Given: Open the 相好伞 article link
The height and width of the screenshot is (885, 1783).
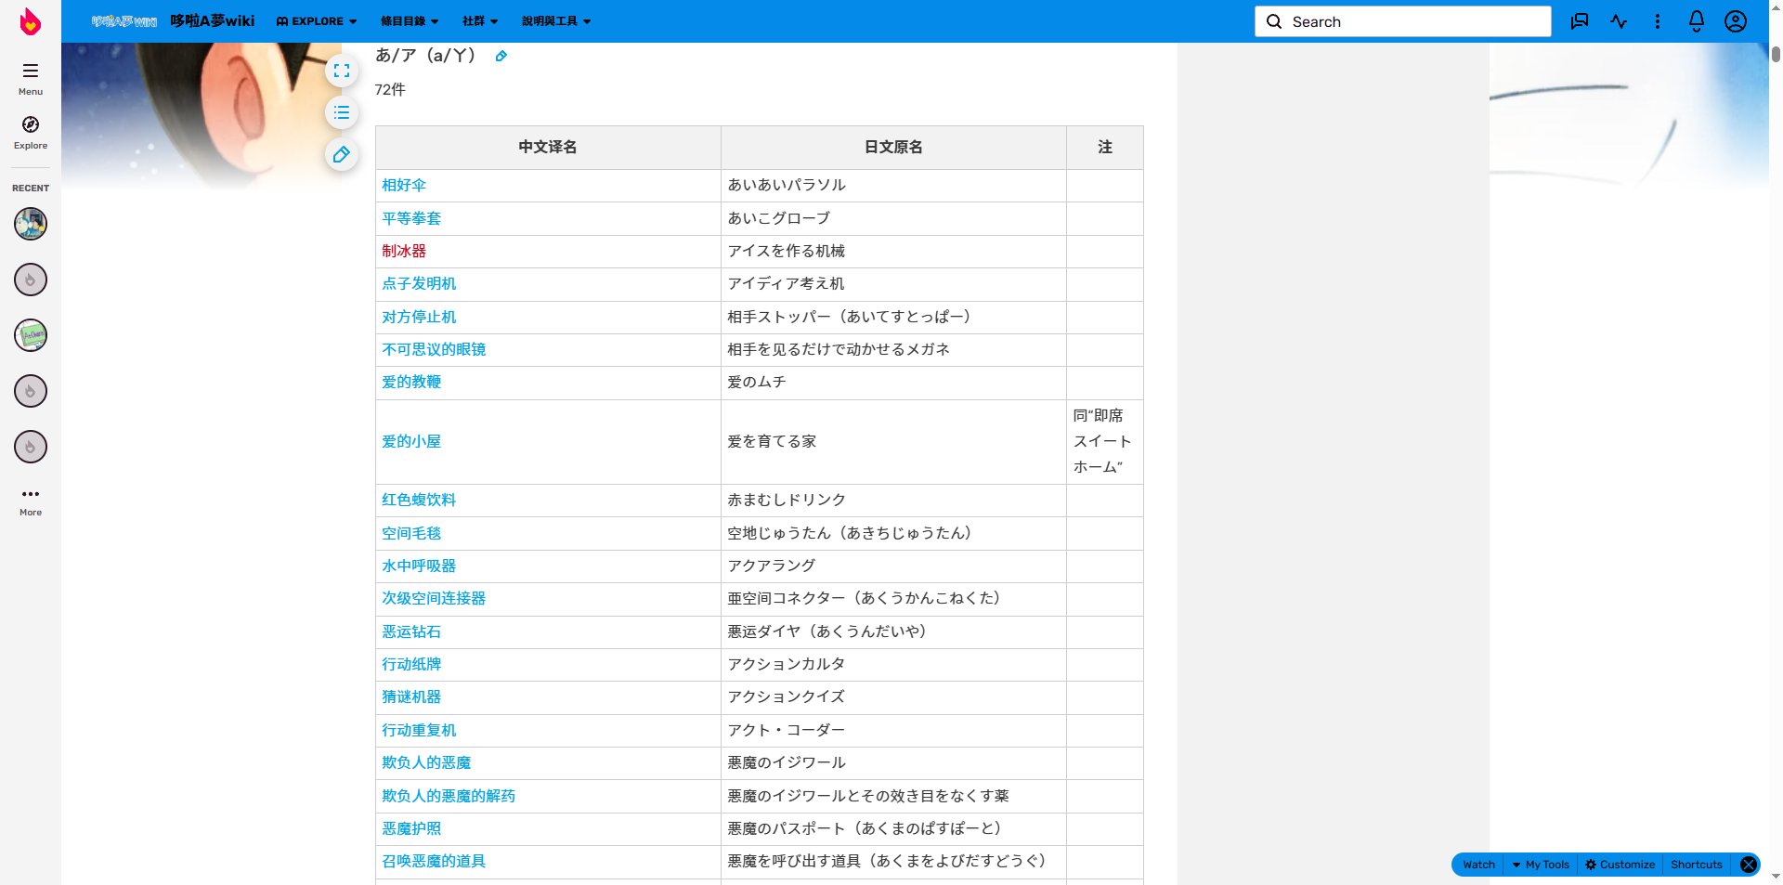Looking at the screenshot, I should tap(403, 185).
